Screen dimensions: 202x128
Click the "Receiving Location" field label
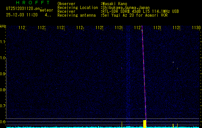point(78,8)
